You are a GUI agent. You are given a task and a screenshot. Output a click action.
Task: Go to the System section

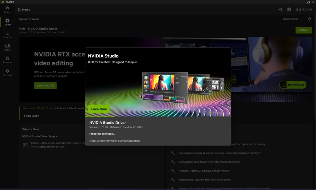[7, 47]
